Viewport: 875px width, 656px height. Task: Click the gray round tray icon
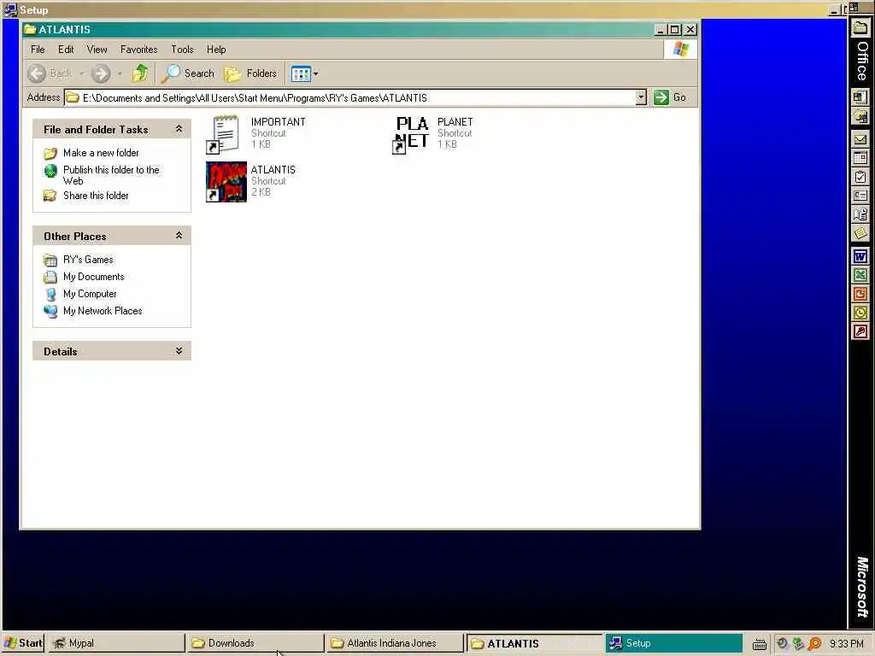[782, 644]
